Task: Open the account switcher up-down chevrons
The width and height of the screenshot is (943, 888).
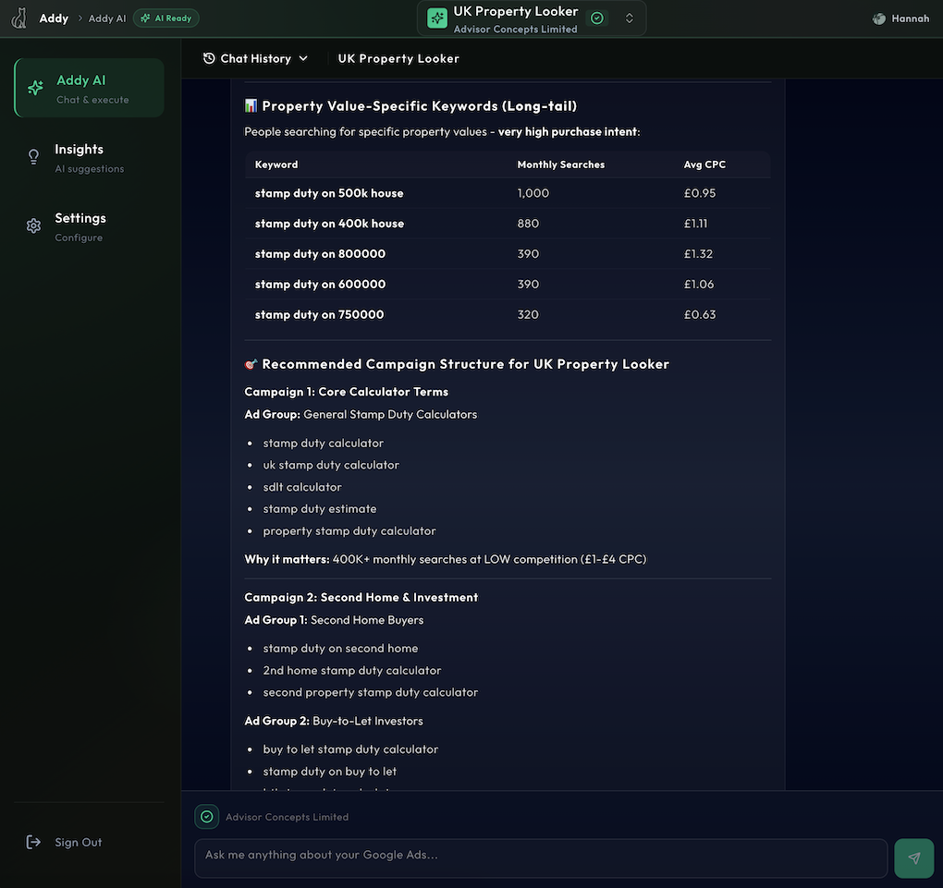Action: click(x=630, y=18)
